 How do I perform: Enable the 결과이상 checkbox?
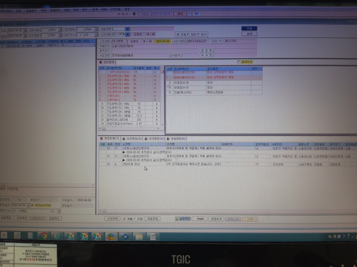tap(239, 62)
